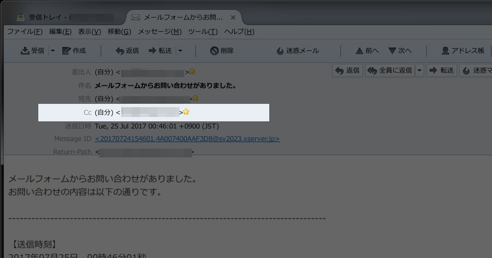
Task: Click the 返信 reply toolbar button
Action: pos(128,51)
